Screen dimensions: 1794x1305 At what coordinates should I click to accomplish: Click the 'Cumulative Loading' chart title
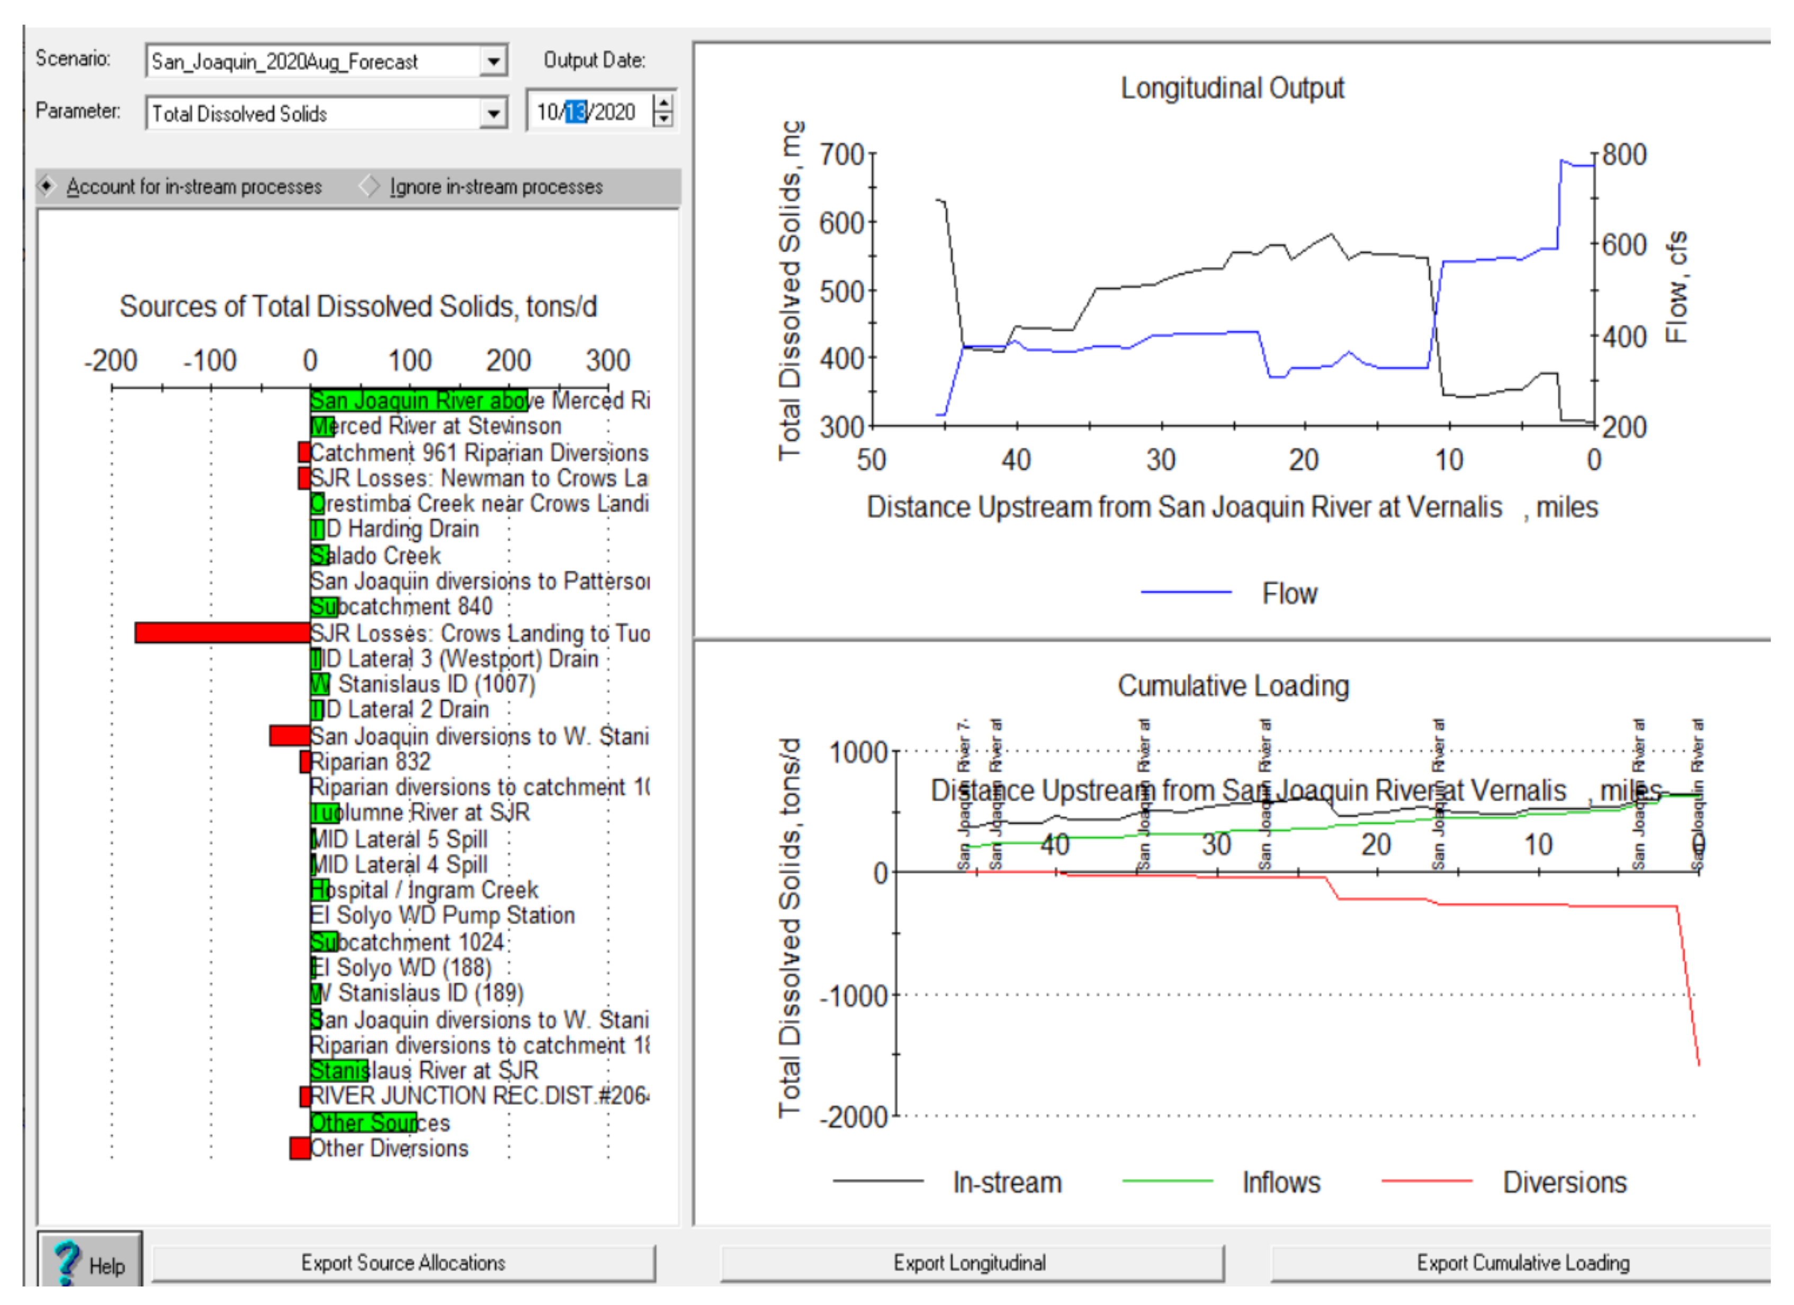point(1233,686)
